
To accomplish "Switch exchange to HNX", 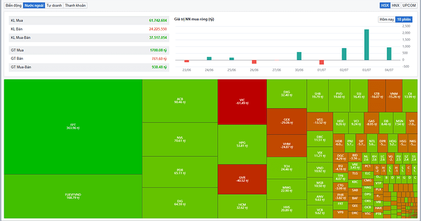I will (x=395, y=5).
